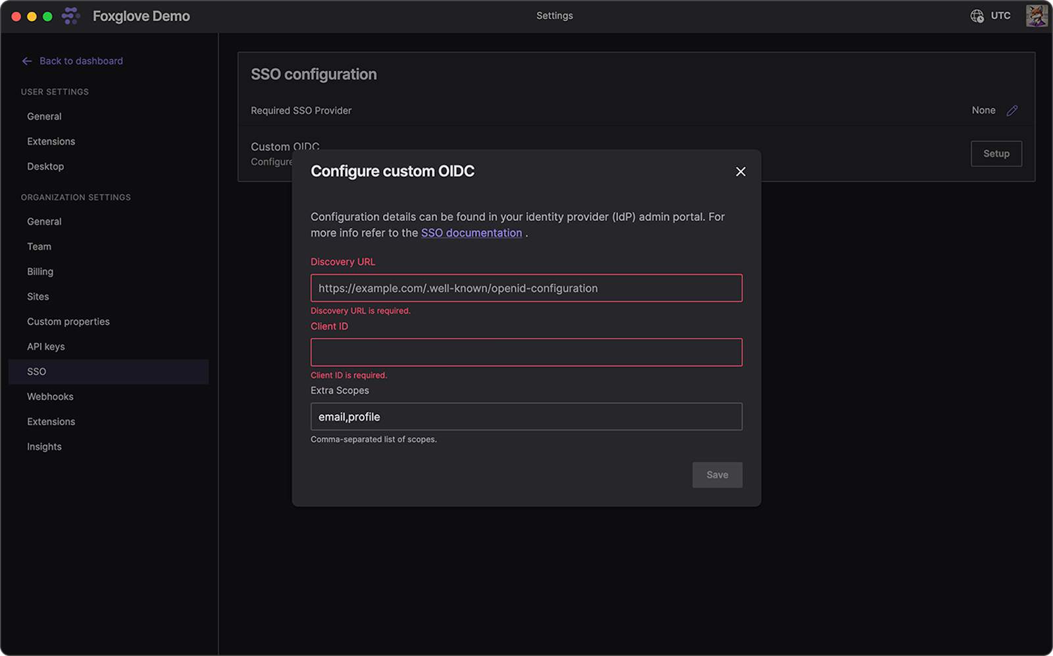Click into the Client ID field
The image size is (1053, 656).
click(526, 352)
